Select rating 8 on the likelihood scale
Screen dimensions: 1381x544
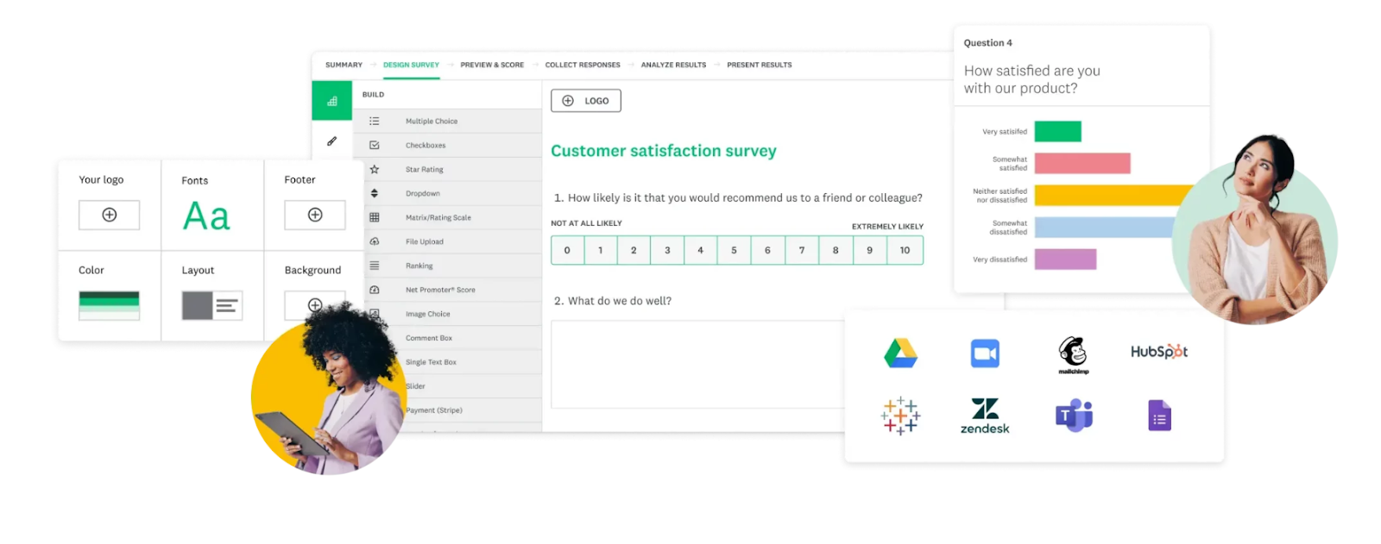pyautogui.click(x=836, y=250)
